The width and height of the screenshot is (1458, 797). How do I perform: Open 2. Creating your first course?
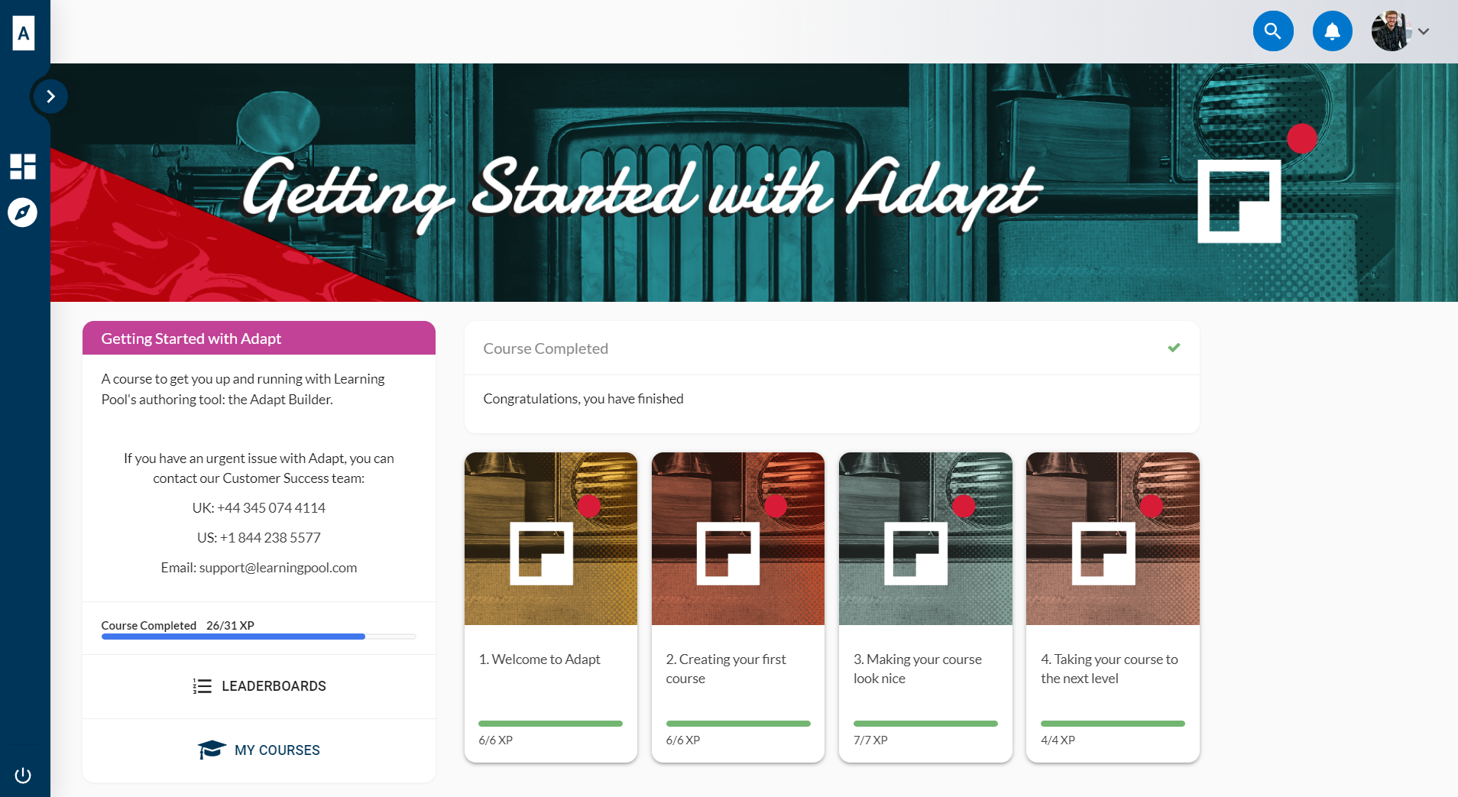point(738,607)
